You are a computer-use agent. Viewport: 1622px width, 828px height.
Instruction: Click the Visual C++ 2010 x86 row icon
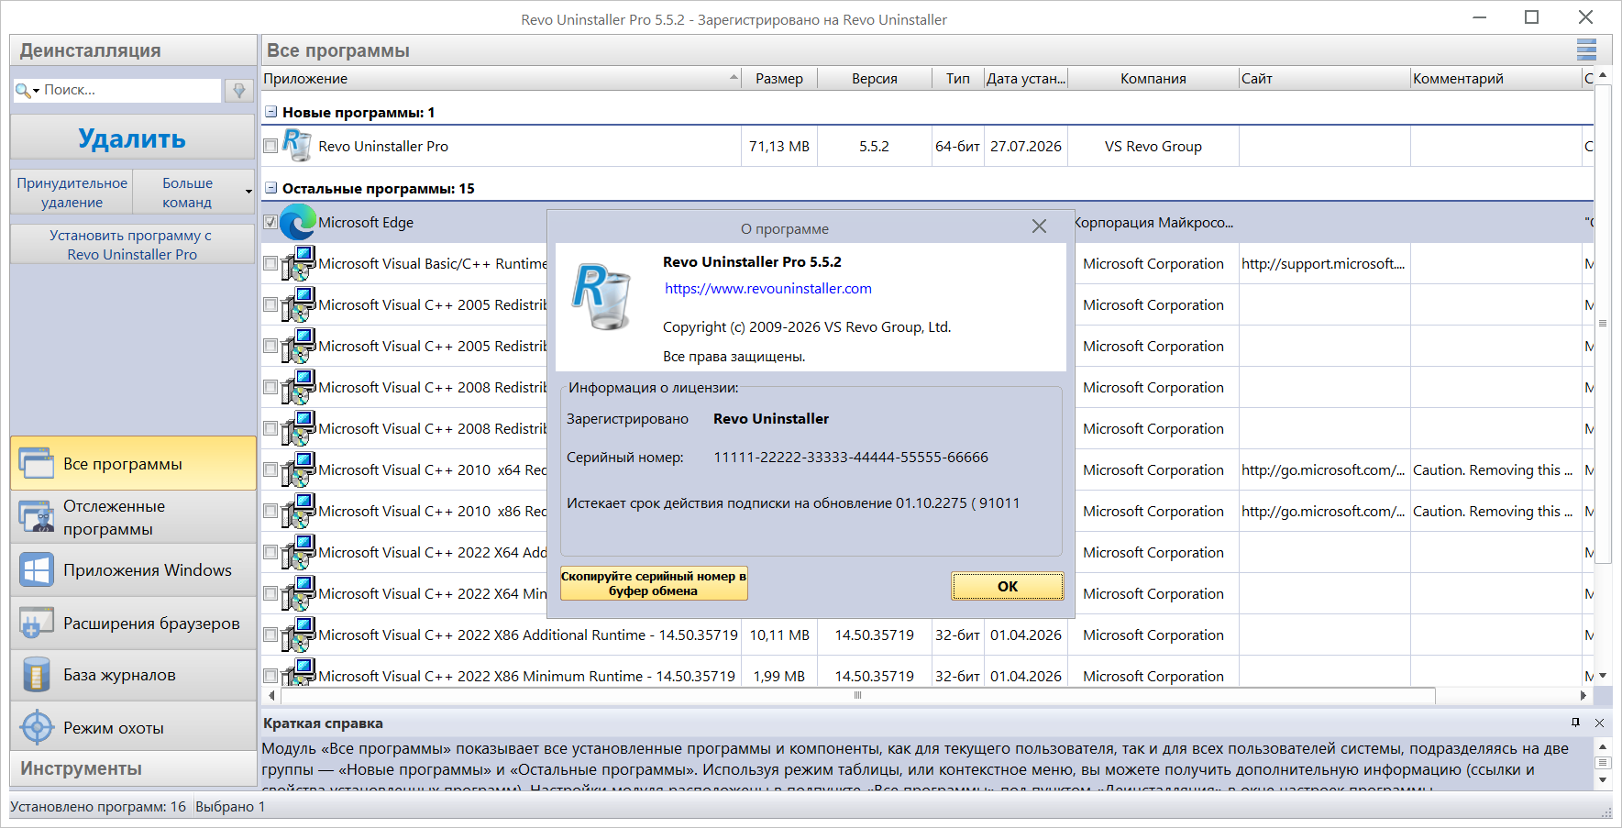[x=299, y=511]
